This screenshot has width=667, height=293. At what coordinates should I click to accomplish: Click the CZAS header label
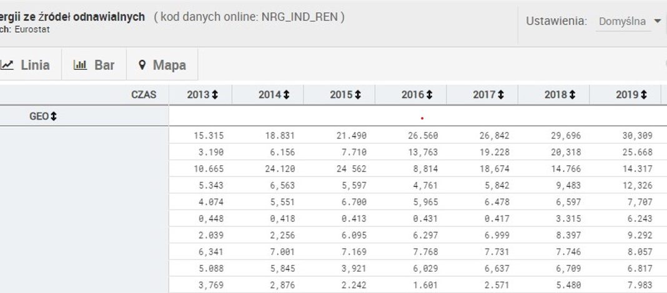144,95
